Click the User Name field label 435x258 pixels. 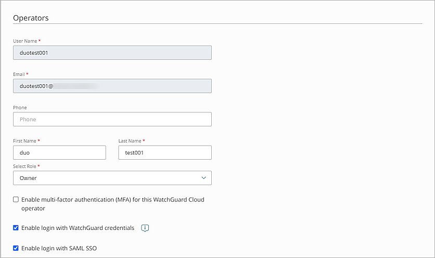tap(25, 41)
